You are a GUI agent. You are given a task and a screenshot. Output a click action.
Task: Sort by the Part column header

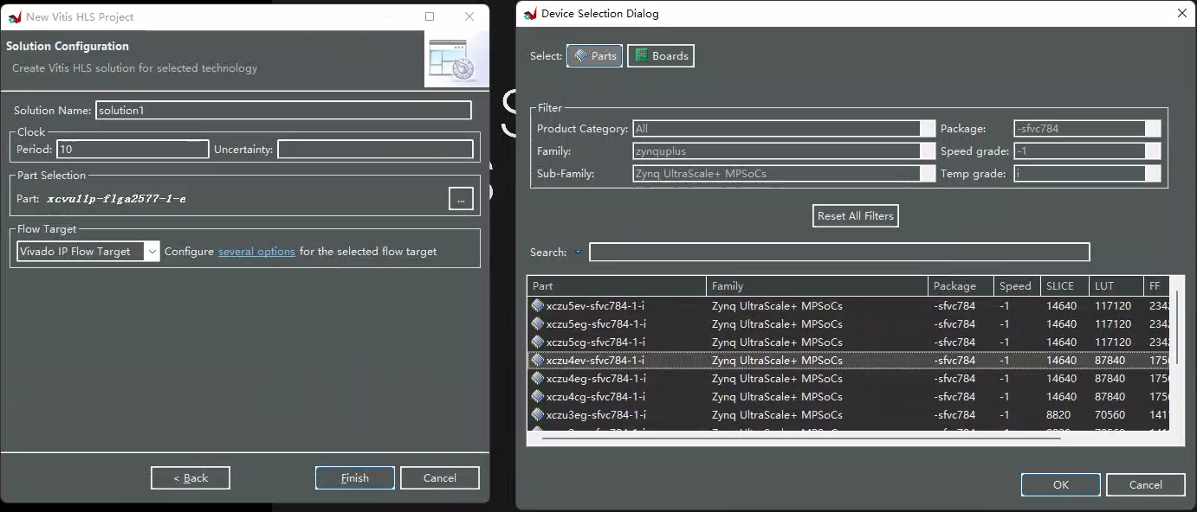click(x=617, y=286)
